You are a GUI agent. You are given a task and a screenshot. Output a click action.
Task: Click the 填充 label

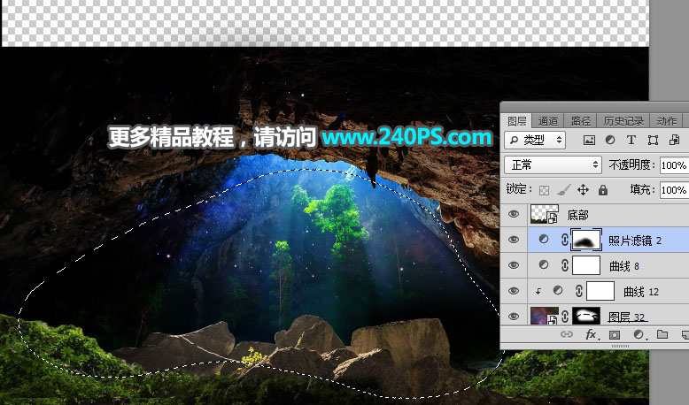coord(642,189)
